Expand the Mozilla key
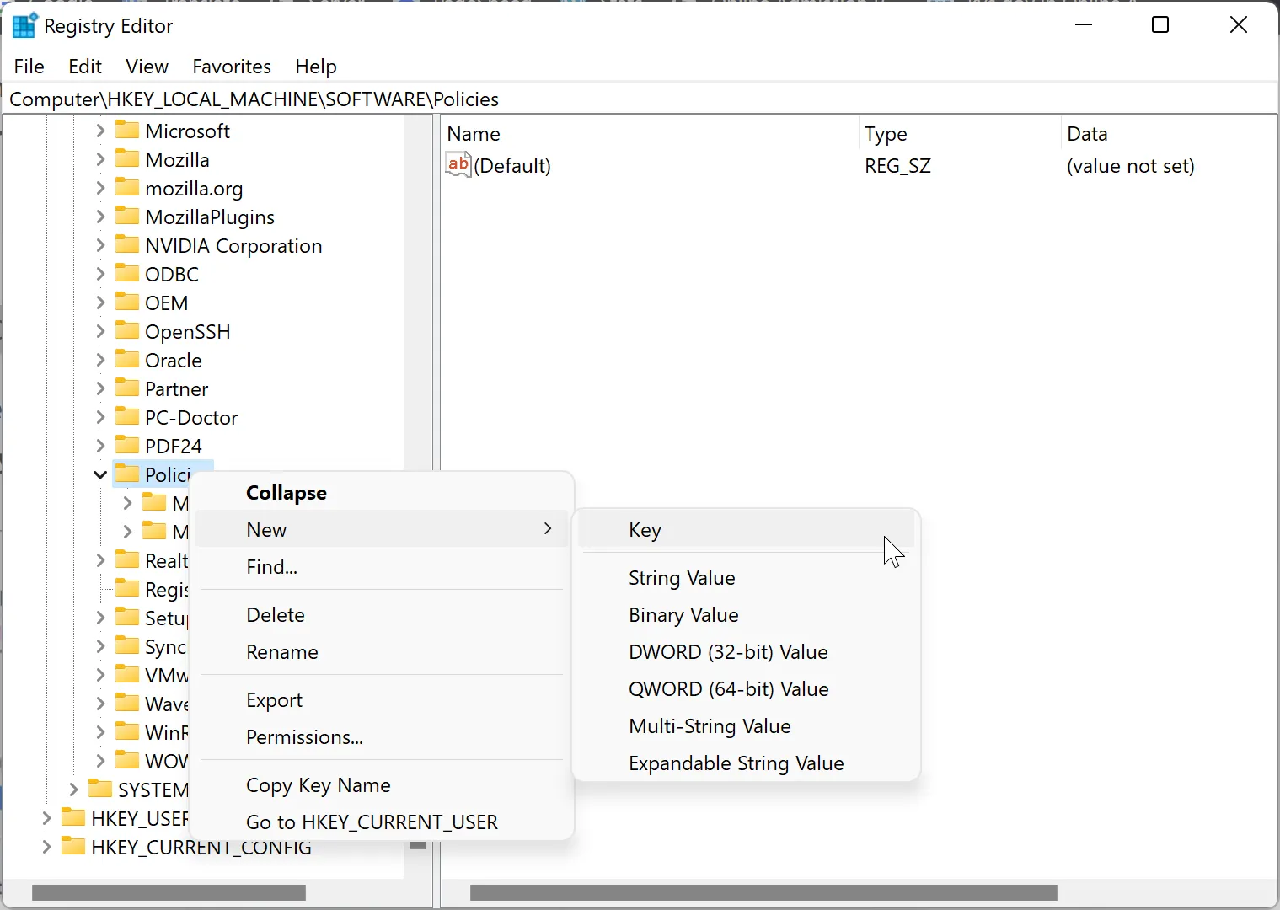The image size is (1280, 910). (x=100, y=160)
